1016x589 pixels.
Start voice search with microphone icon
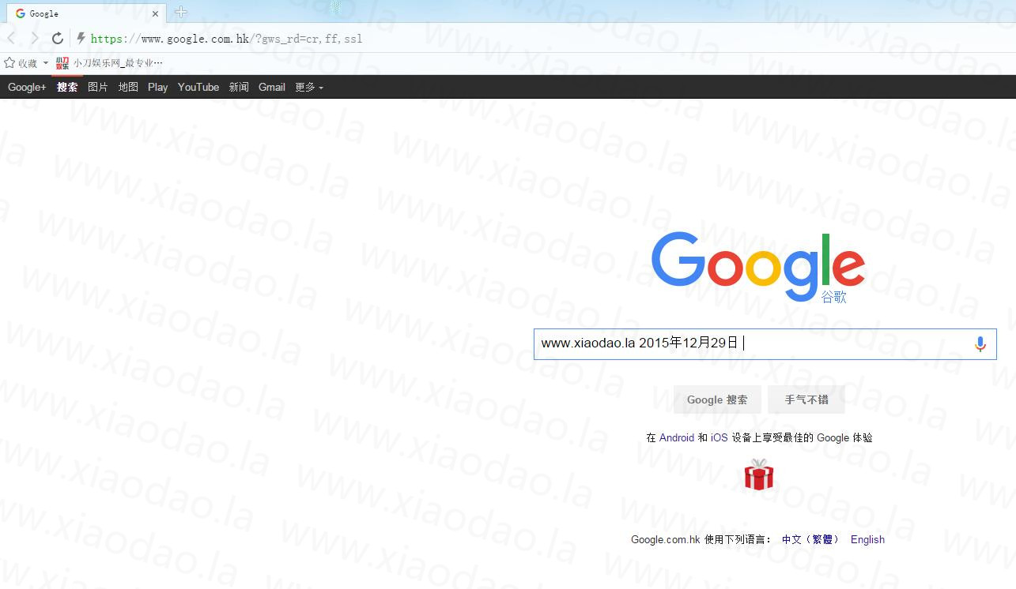[980, 344]
